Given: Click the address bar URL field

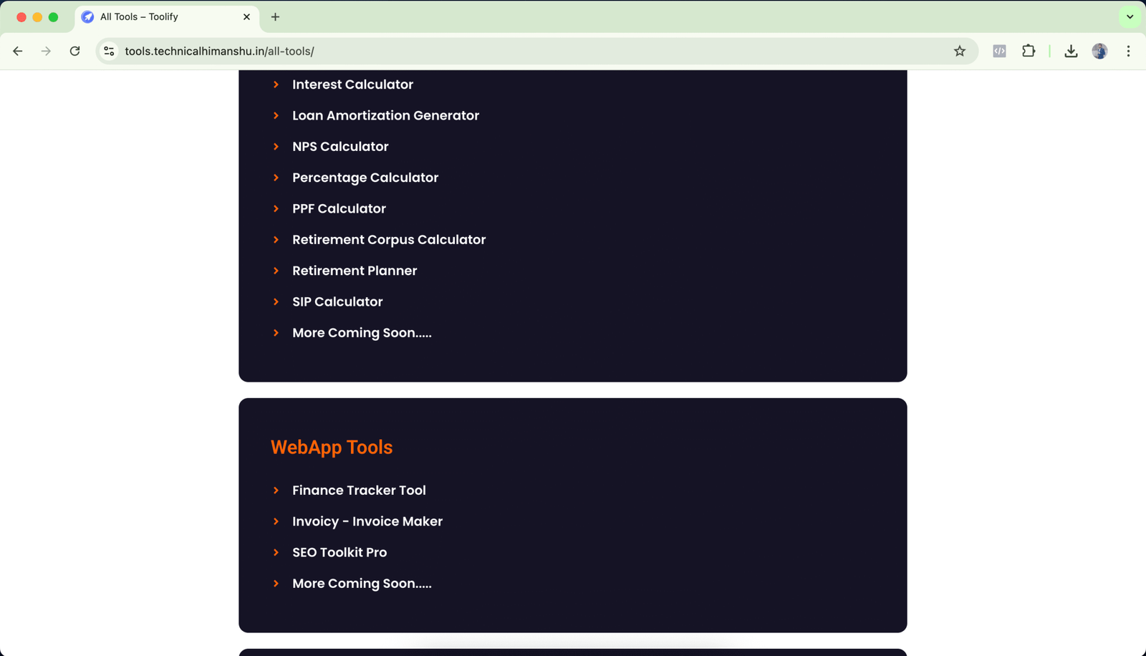Looking at the screenshot, I should click(501, 51).
